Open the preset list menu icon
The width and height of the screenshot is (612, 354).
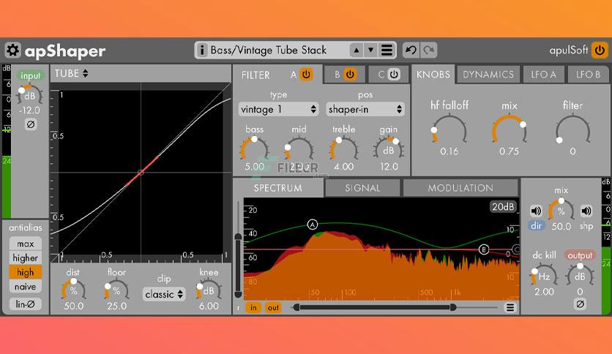click(x=387, y=50)
